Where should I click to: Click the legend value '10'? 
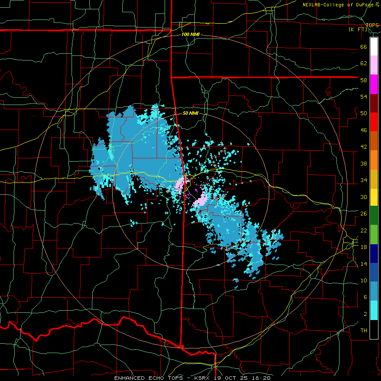364,281
